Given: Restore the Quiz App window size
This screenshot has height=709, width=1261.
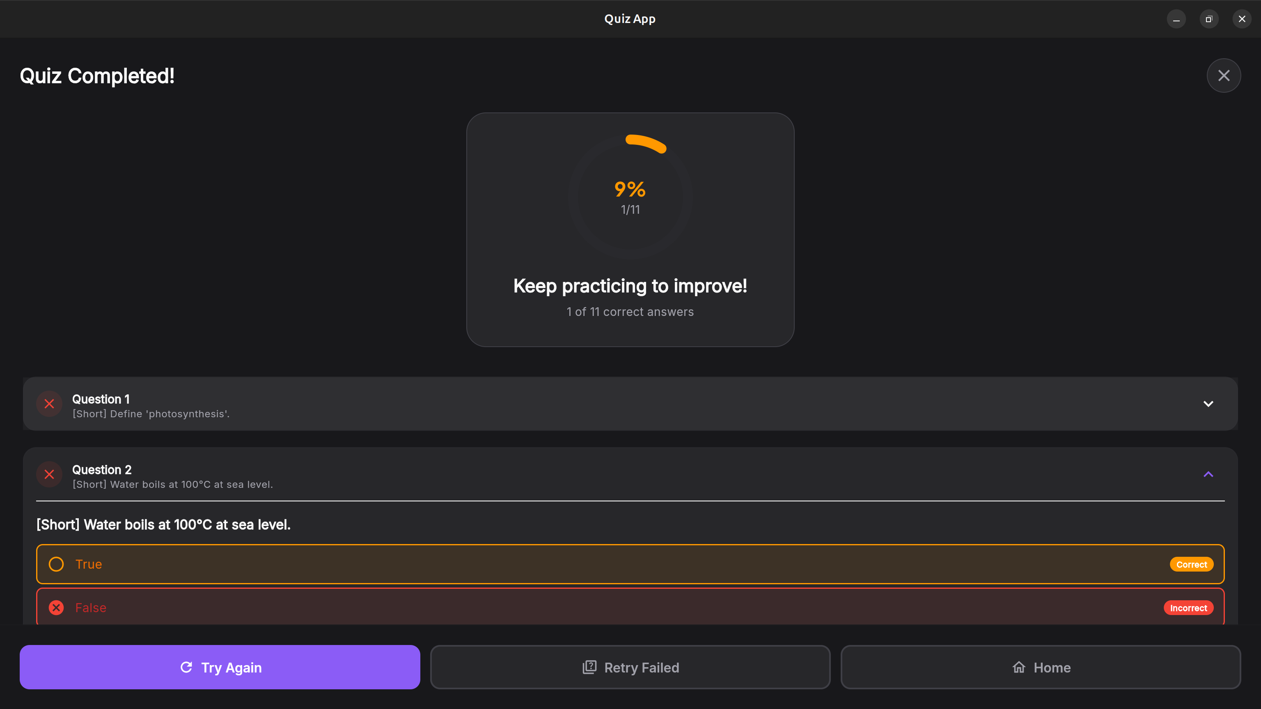Looking at the screenshot, I should [1208, 19].
